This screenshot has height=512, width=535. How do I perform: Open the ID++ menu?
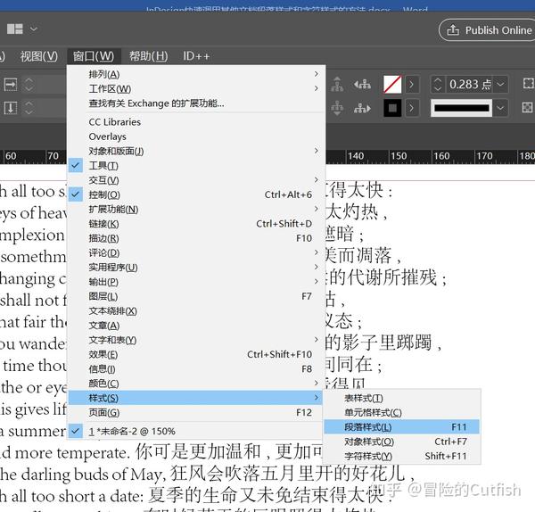coord(196,56)
